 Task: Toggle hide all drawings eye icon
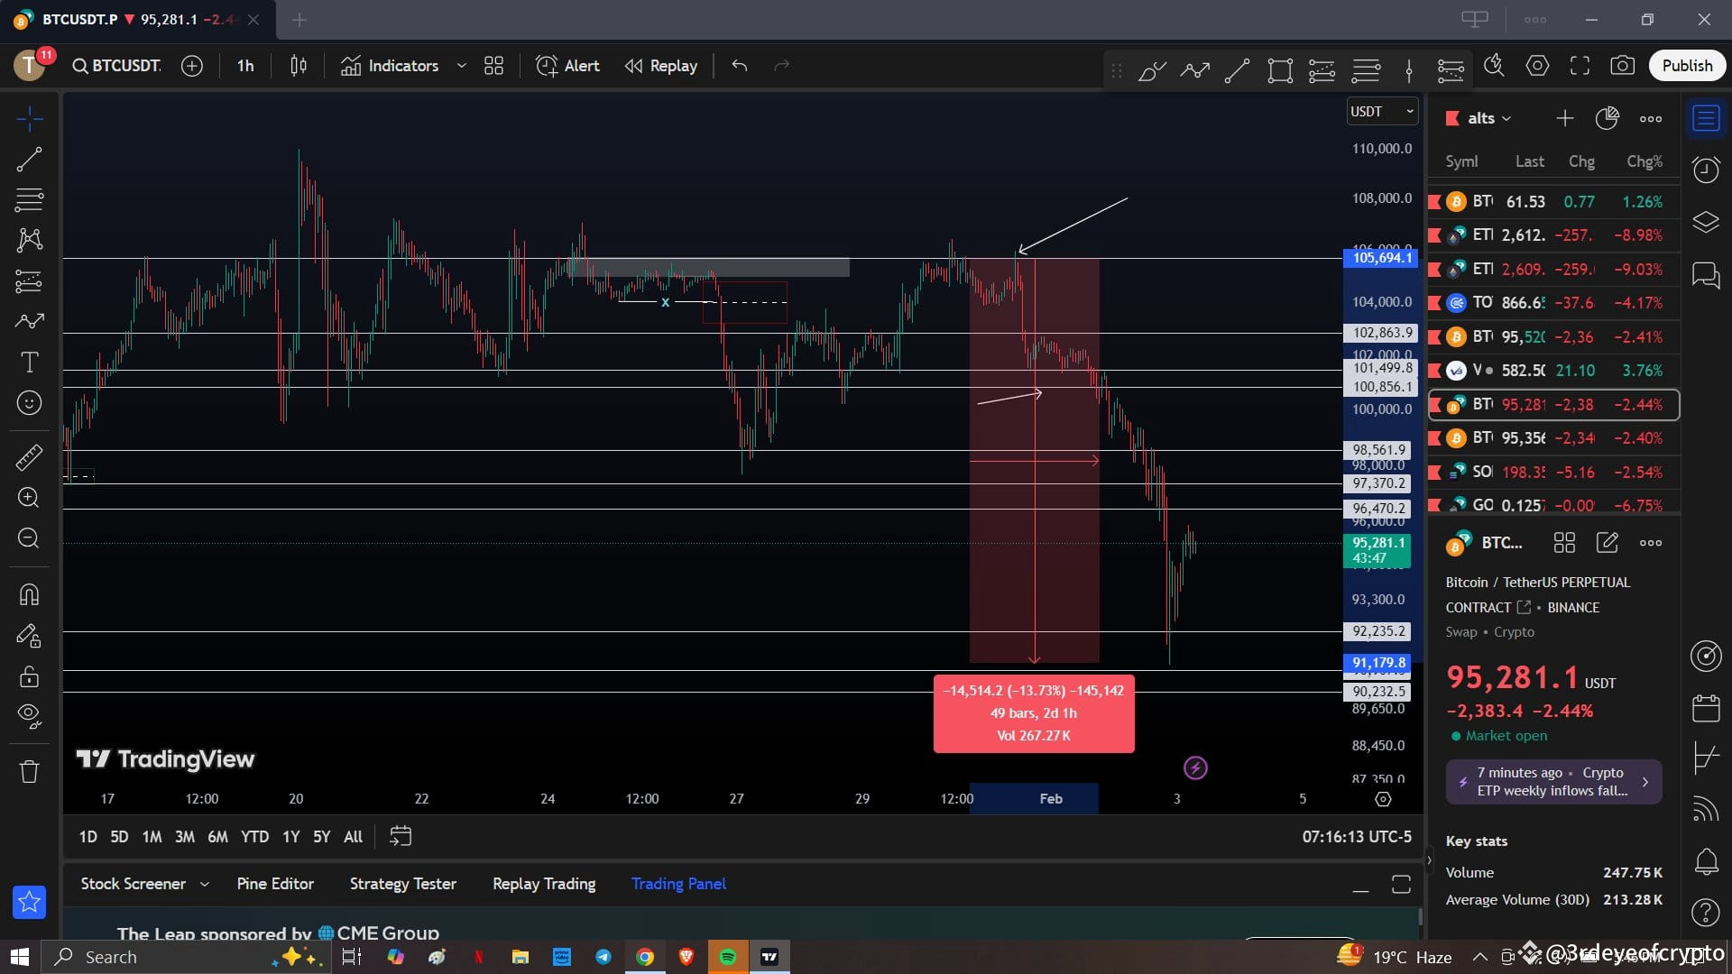[x=30, y=715]
